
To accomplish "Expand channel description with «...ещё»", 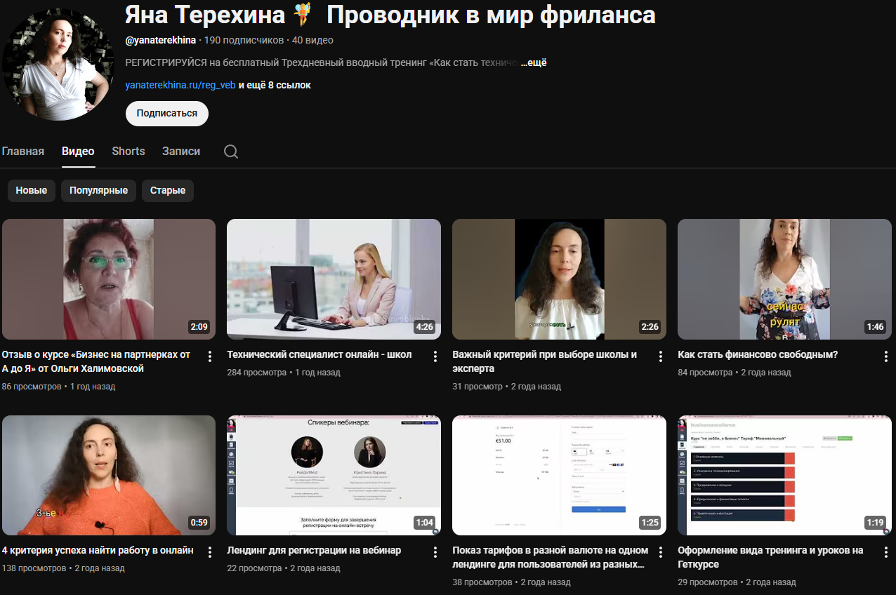I will coord(534,62).
